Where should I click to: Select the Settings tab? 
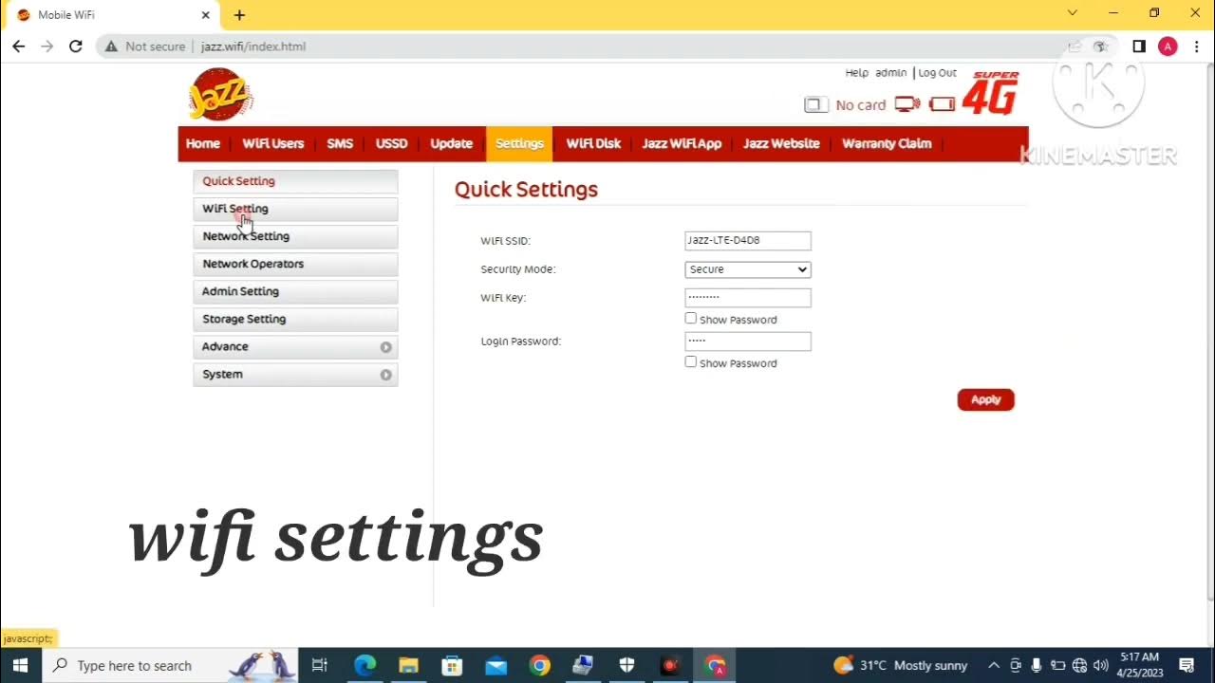coord(519,143)
